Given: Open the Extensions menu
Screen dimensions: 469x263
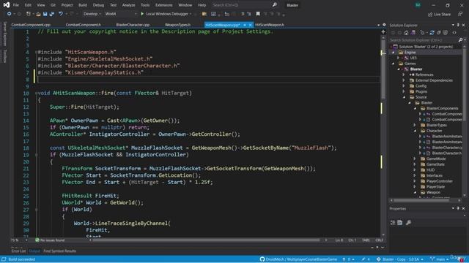Looking at the screenshot, I should pyautogui.click(x=163, y=5).
